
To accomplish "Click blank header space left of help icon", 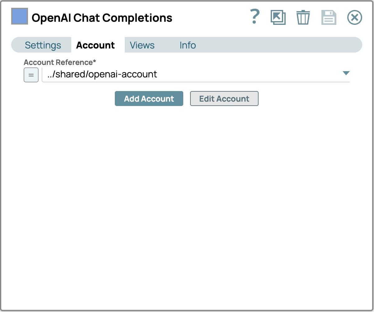I will click(x=212, y=17).
